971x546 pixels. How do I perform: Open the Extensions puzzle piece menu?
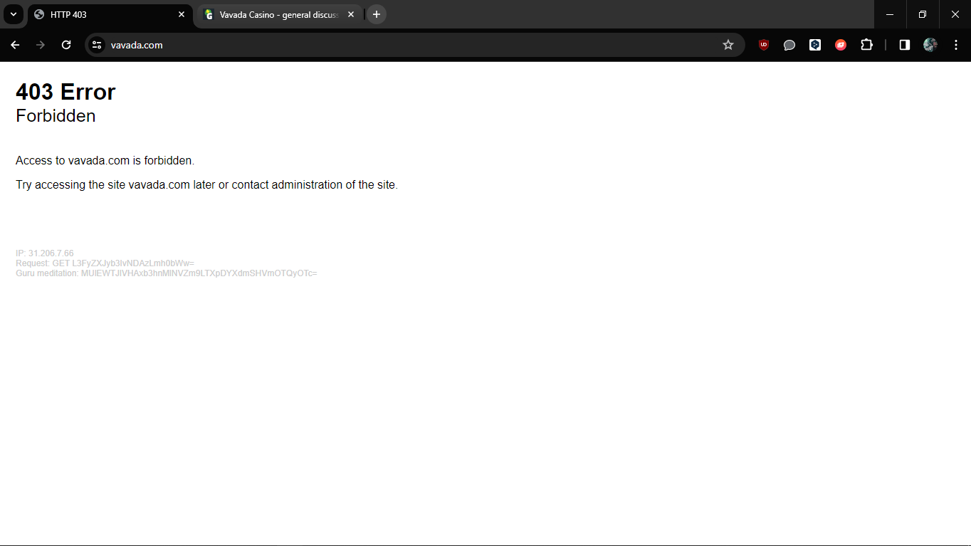click(866, 45)
